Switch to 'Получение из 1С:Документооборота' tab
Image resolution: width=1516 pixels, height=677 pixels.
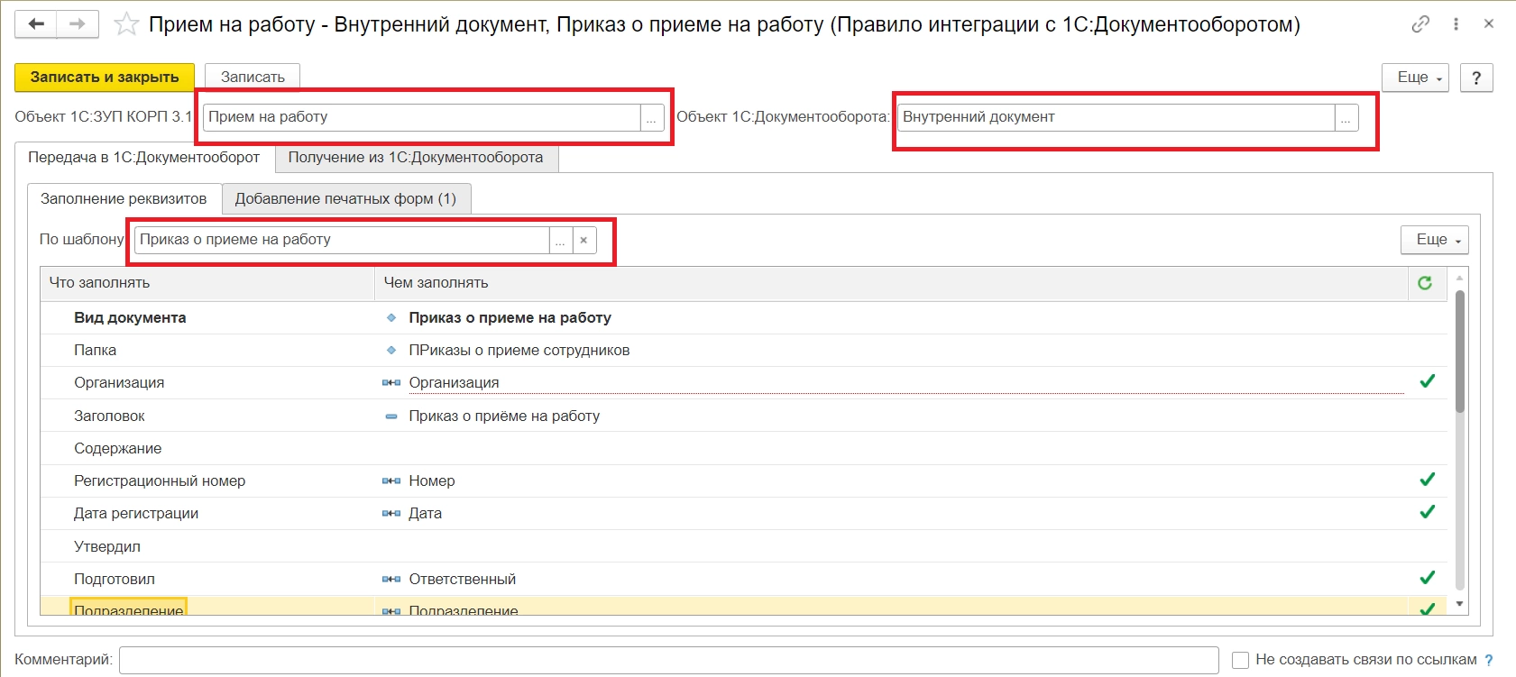[x=416, y=158]
